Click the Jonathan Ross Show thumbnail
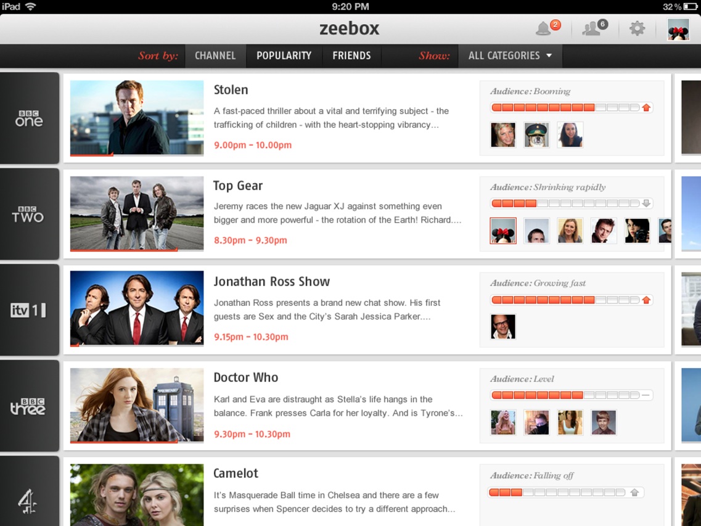 tap(137, 308)
